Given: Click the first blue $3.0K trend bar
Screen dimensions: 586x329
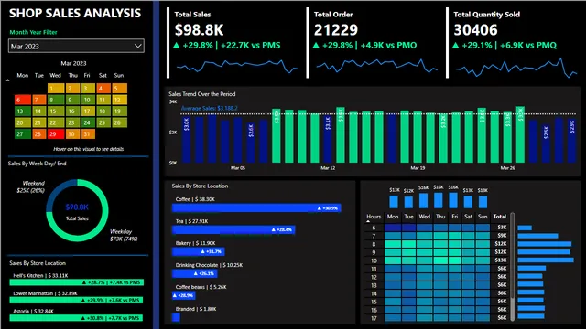Looking at the screenshot, I should point(187,140).
